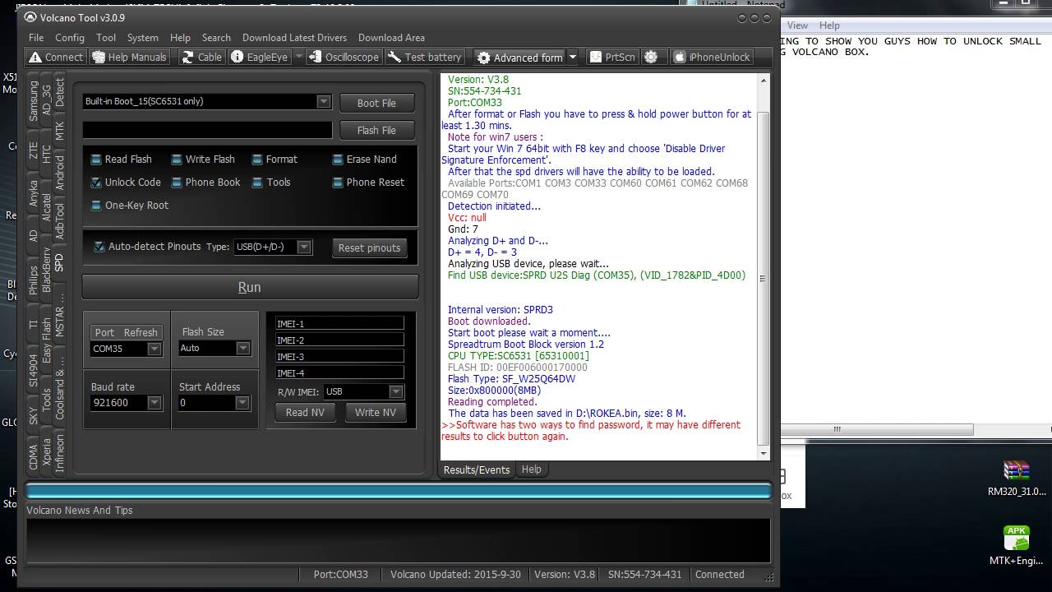This screenshot has height=592, width=1052.
Task: Click the Flash File button
Action: tap(376, 130)
